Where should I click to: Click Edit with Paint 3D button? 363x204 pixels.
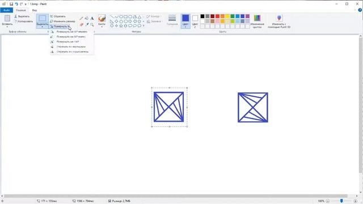279,22
